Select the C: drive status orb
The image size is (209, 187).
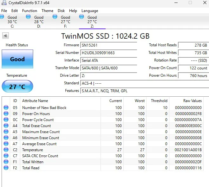point(2,17)
